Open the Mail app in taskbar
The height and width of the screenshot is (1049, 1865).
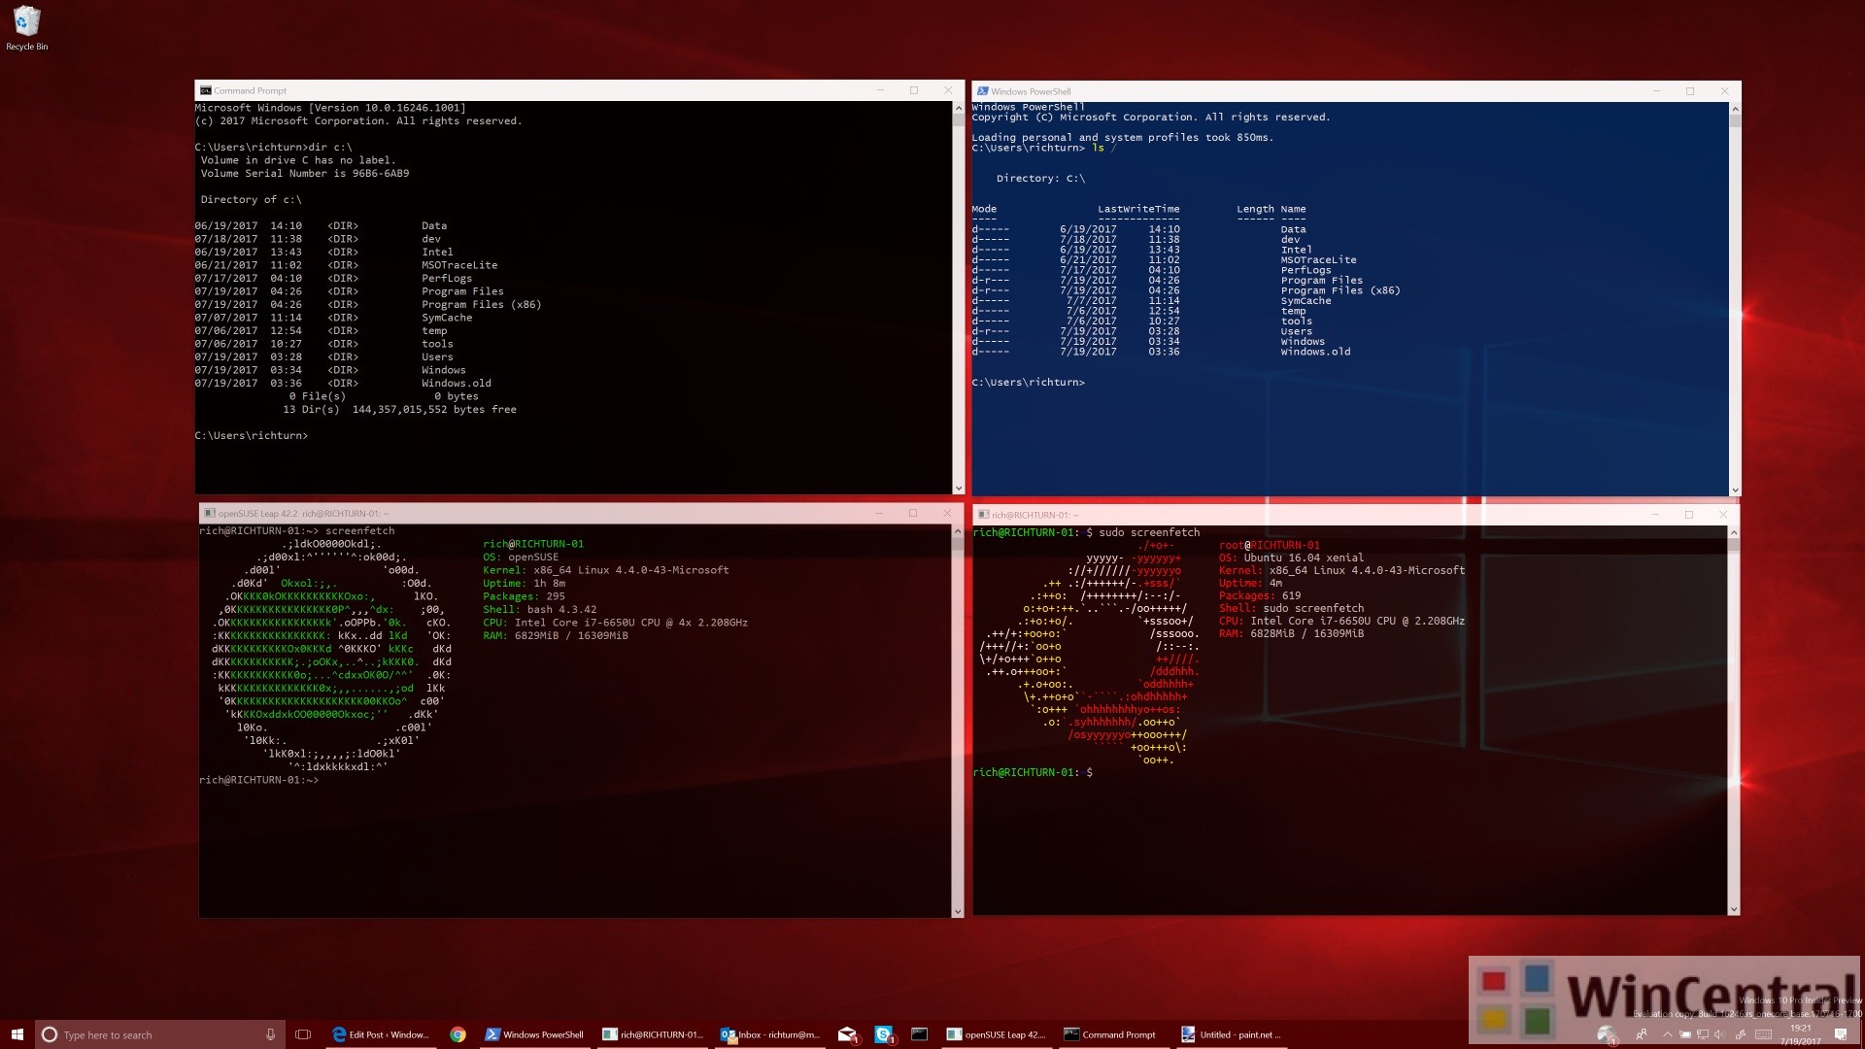(x=848, y=1034)
